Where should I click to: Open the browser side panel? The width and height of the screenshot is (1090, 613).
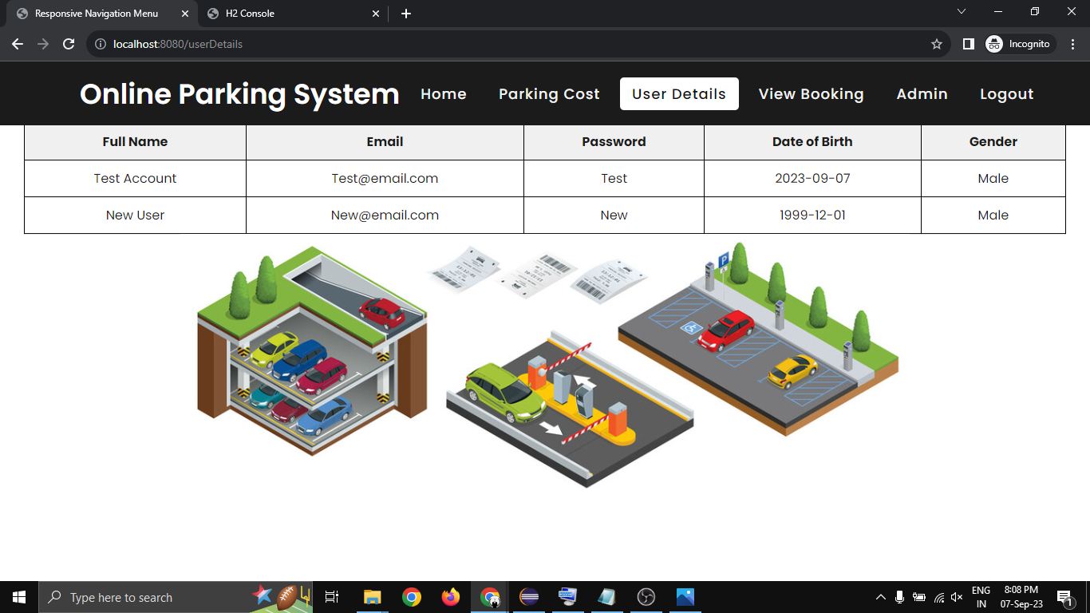[x=968, y=44]
